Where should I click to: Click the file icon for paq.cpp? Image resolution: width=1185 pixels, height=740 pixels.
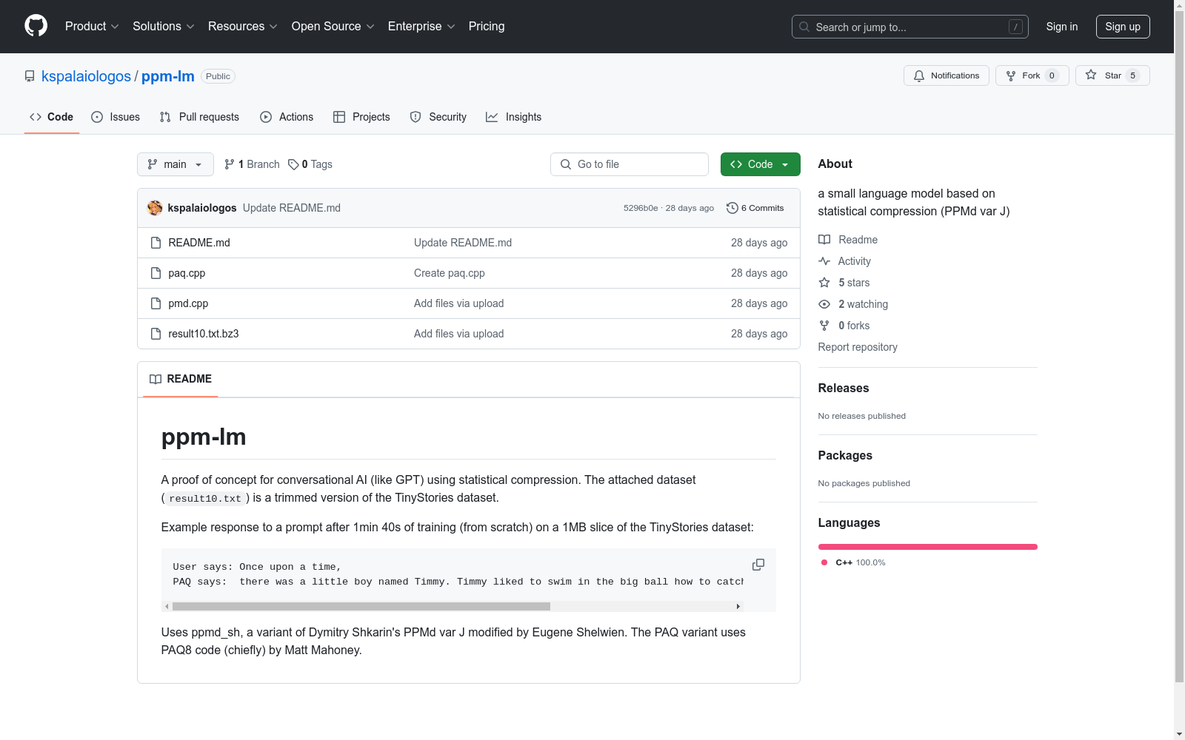click(x=156, y=273)
